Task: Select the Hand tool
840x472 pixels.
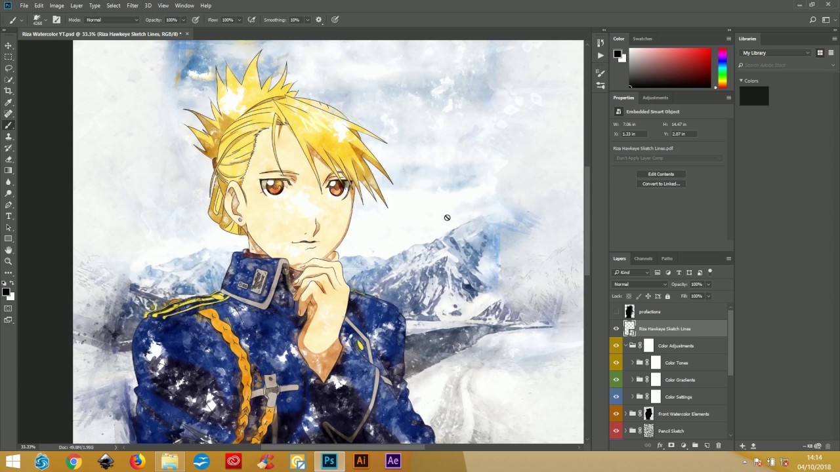Action: (x=9, y=250)
